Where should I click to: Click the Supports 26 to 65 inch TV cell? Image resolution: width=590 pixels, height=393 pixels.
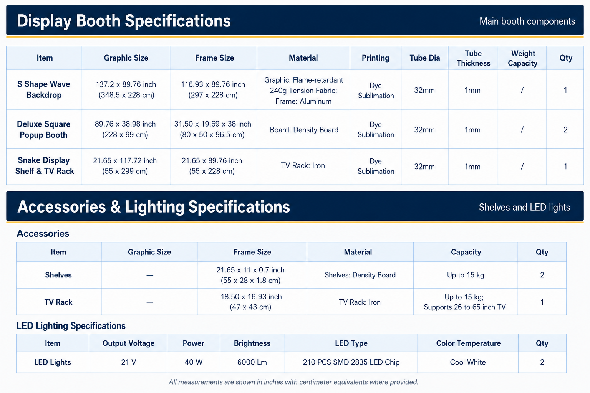[x=466, y=302]
